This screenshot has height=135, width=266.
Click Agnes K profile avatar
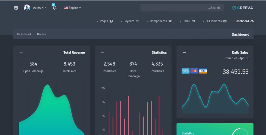point(27,8)
